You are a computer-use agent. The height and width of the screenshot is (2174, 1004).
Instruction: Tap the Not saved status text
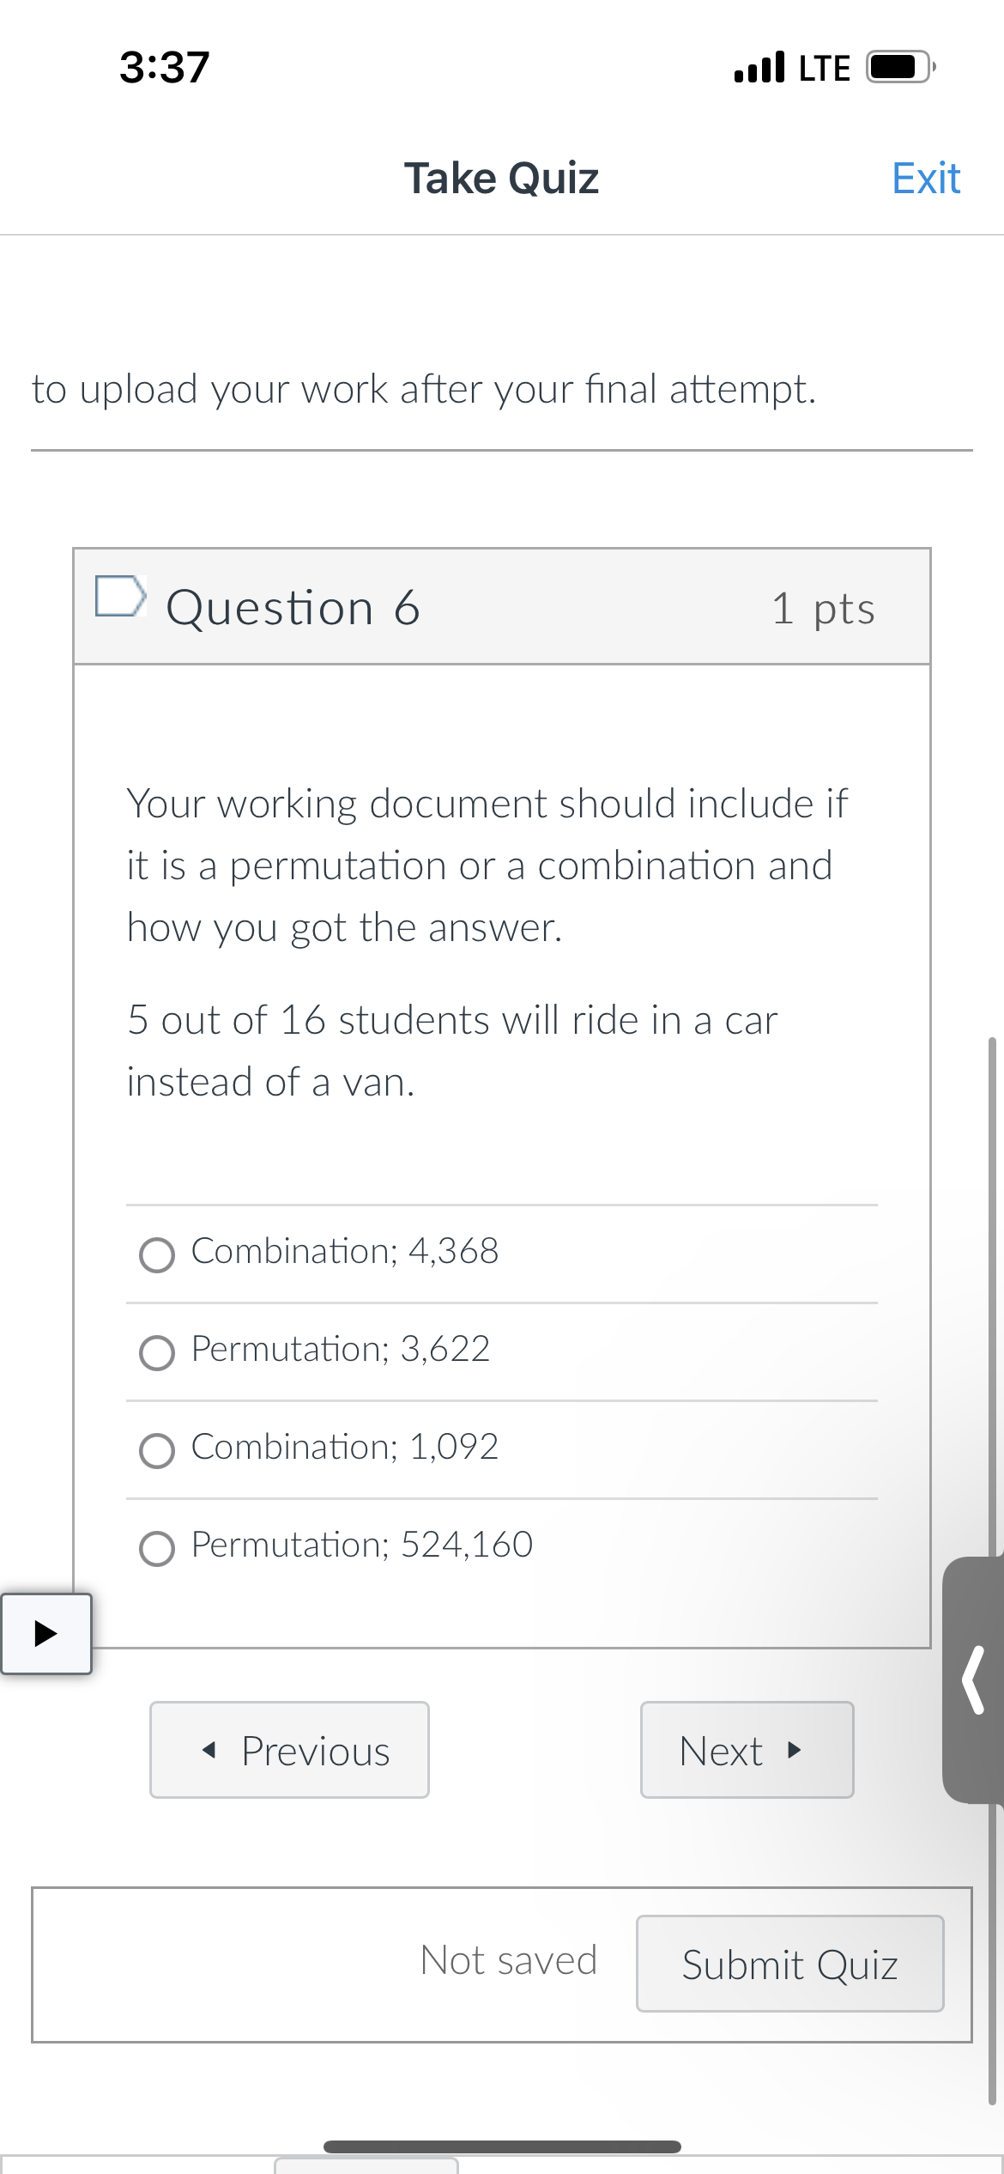click(x=509, y=1961)
